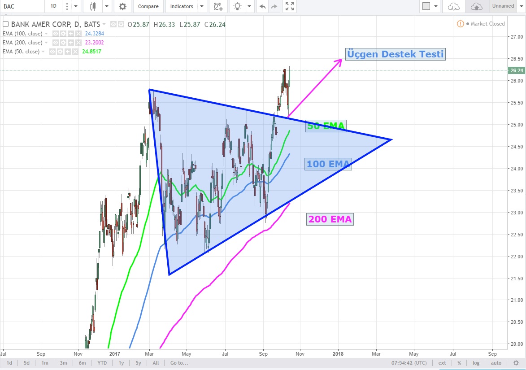
Task: Toggle visibility of EMA (50, close) indicator
Action: 52,52
